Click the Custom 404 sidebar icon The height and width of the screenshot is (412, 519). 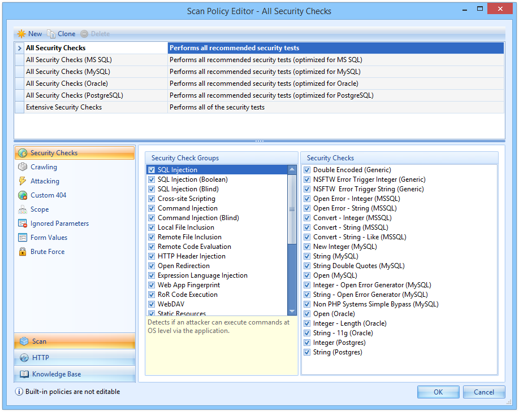tap(22, 195)
